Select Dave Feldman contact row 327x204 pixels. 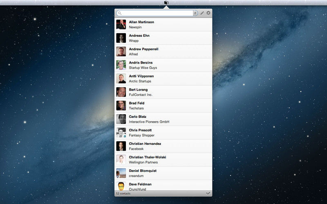point(163,185)
